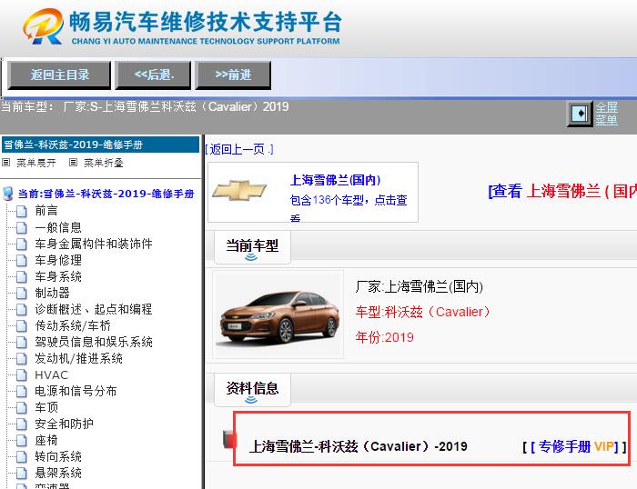Viewport: 637px width, 489px height.
Task: Open 车身金属构件和装饰件 tree item
Action: (94, 244)
